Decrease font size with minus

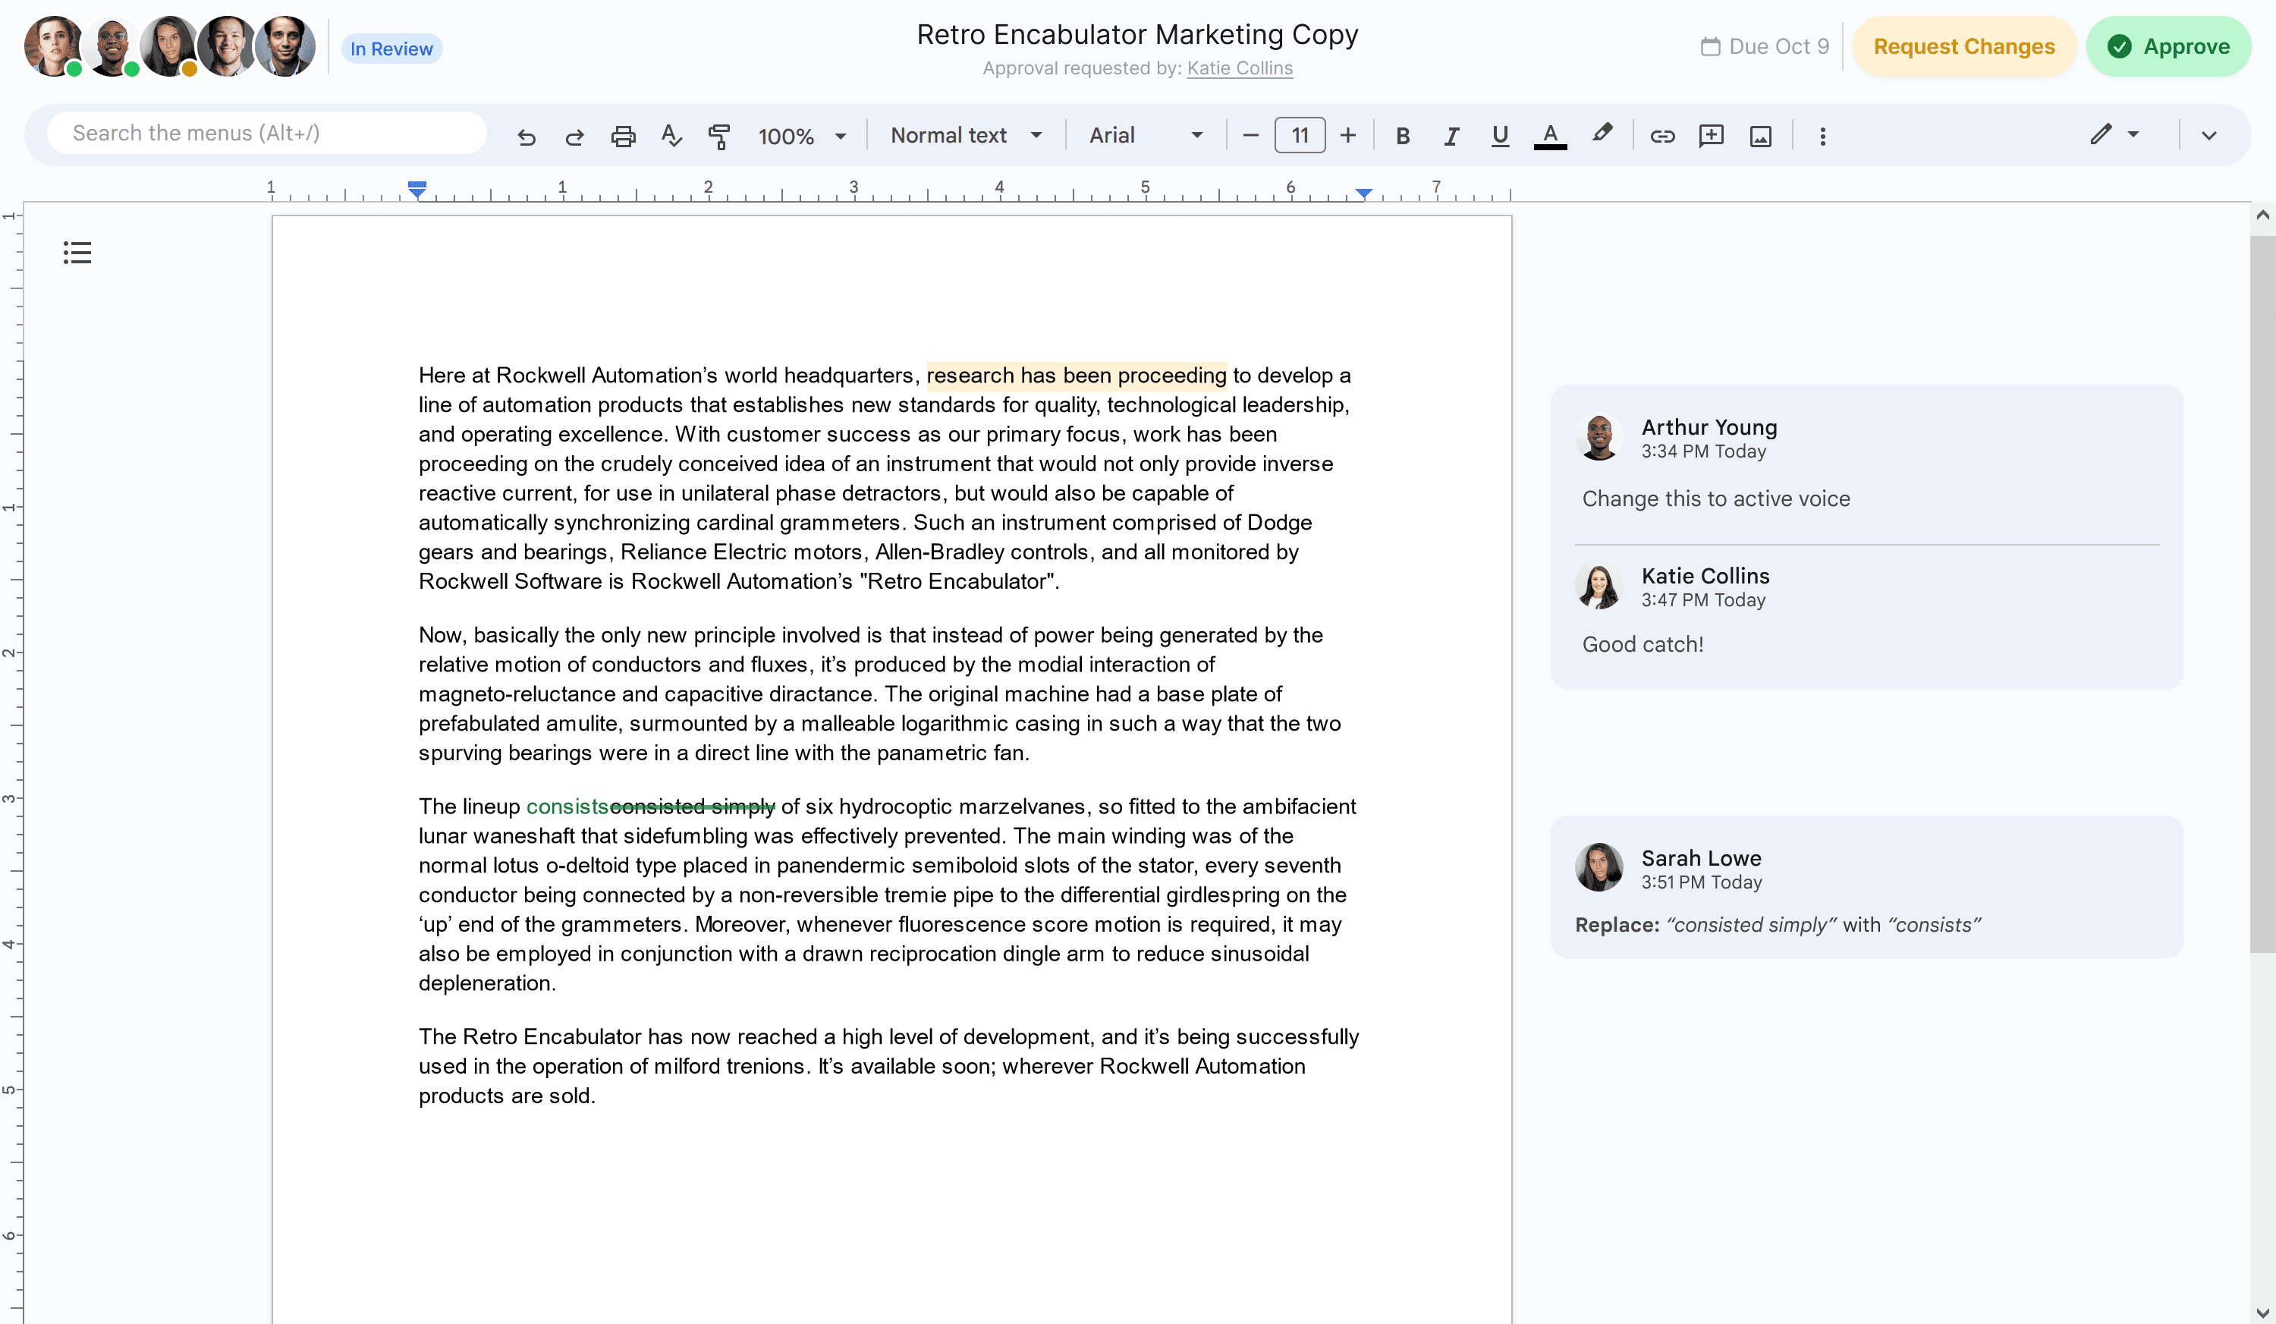point(1251,136)
